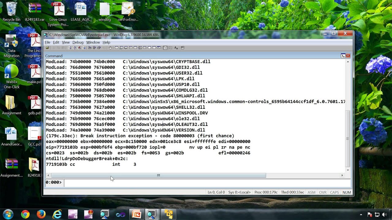Open the Edit menu
Viewport: 392px width, 220px height.
click(56, 42)
